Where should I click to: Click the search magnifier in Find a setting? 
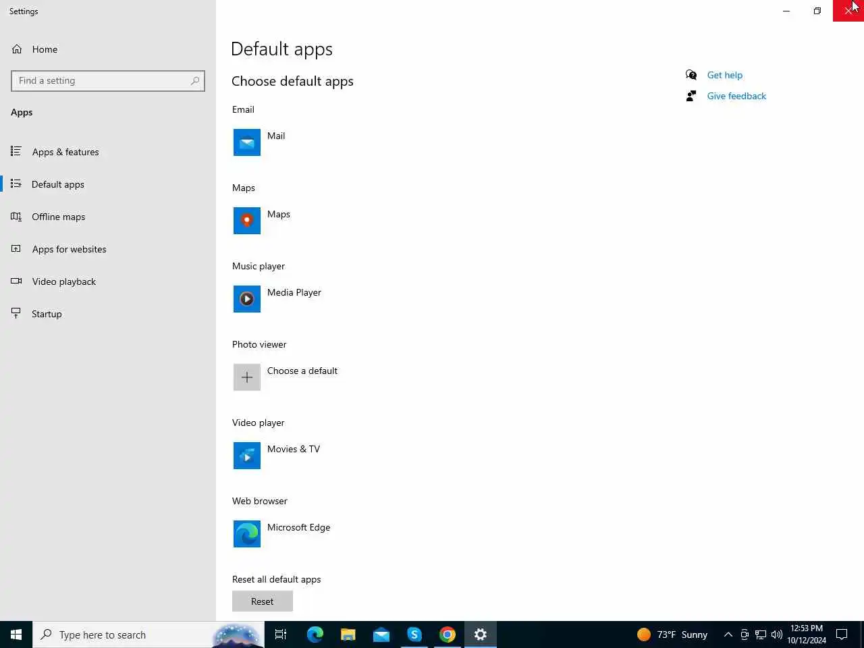195,80
